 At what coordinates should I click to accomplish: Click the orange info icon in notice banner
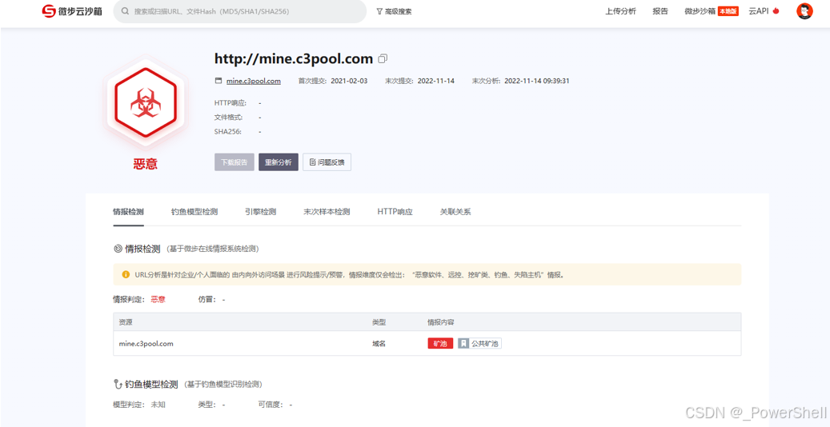126,274
